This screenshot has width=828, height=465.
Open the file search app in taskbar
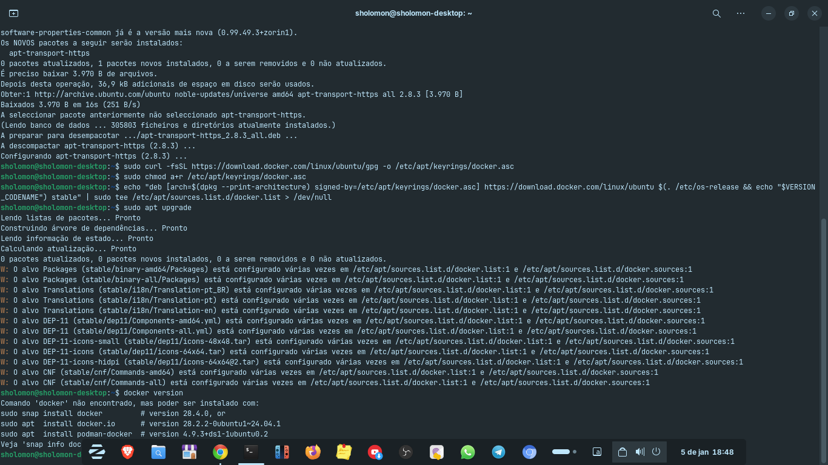click(x=158, y=452)
